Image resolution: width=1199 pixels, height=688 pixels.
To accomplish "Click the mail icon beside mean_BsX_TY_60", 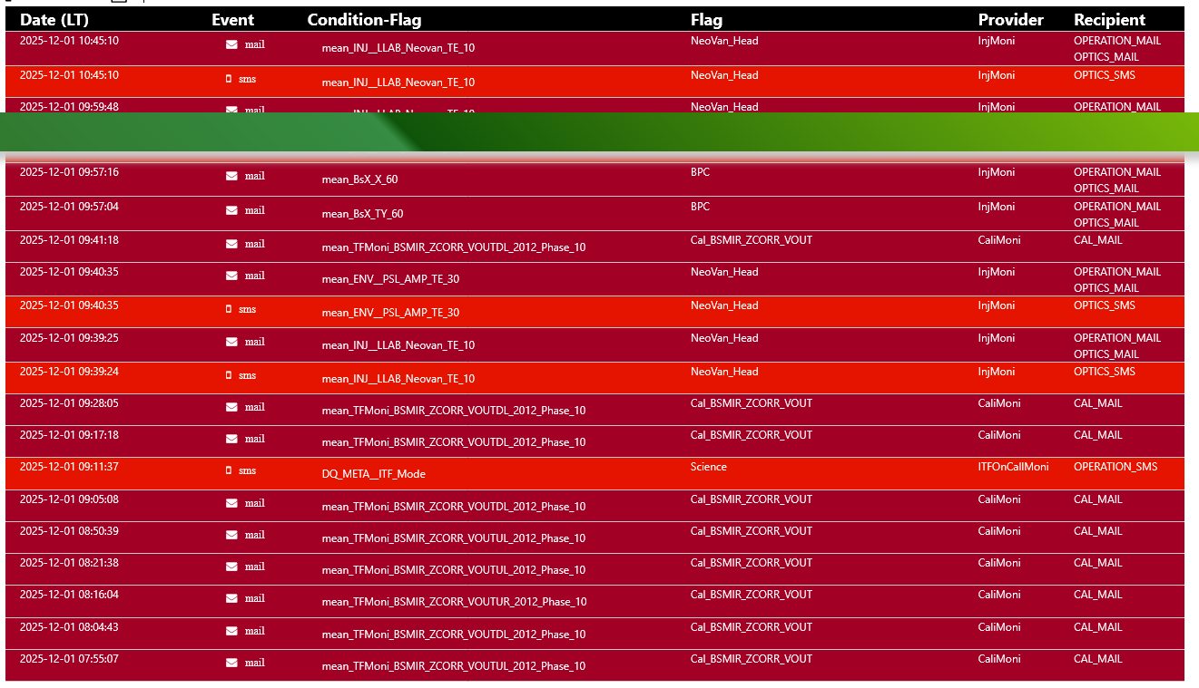I will tap(231, 210).
